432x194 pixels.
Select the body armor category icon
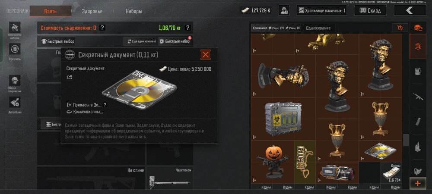point(418,71)
